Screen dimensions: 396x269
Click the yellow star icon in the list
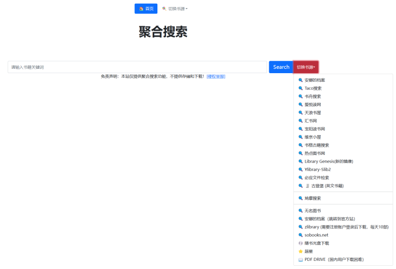click(300, 251)
